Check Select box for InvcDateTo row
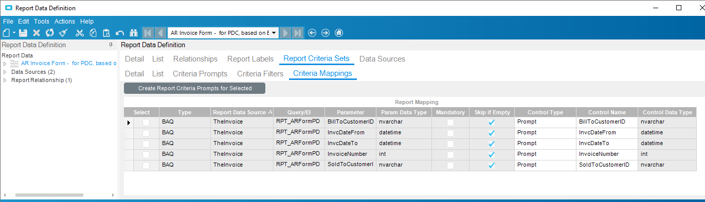Screen dimensions: 705x202 point(146,144)
